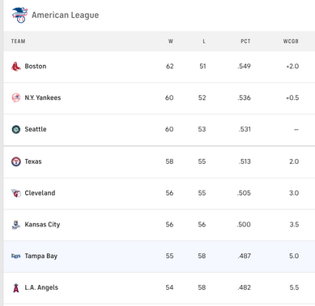Image resolution: width=315 pixels, height=306 pixels.
Task: Click the Texas Rangers logo
Action: pyautogui.click(x=16, y=162)
